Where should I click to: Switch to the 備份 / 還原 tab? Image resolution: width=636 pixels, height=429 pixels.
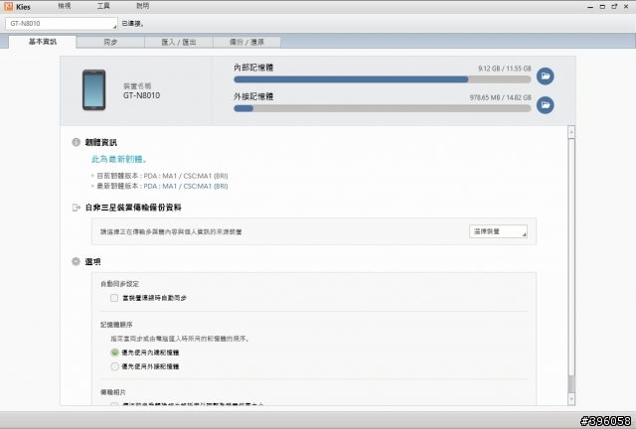tap(246, 42)
